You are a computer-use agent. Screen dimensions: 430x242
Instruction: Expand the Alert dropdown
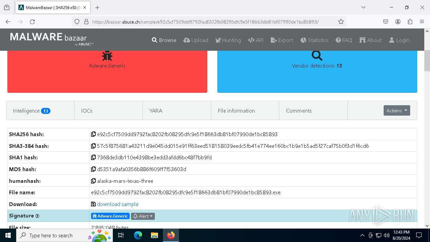click(x=143, y=216)
